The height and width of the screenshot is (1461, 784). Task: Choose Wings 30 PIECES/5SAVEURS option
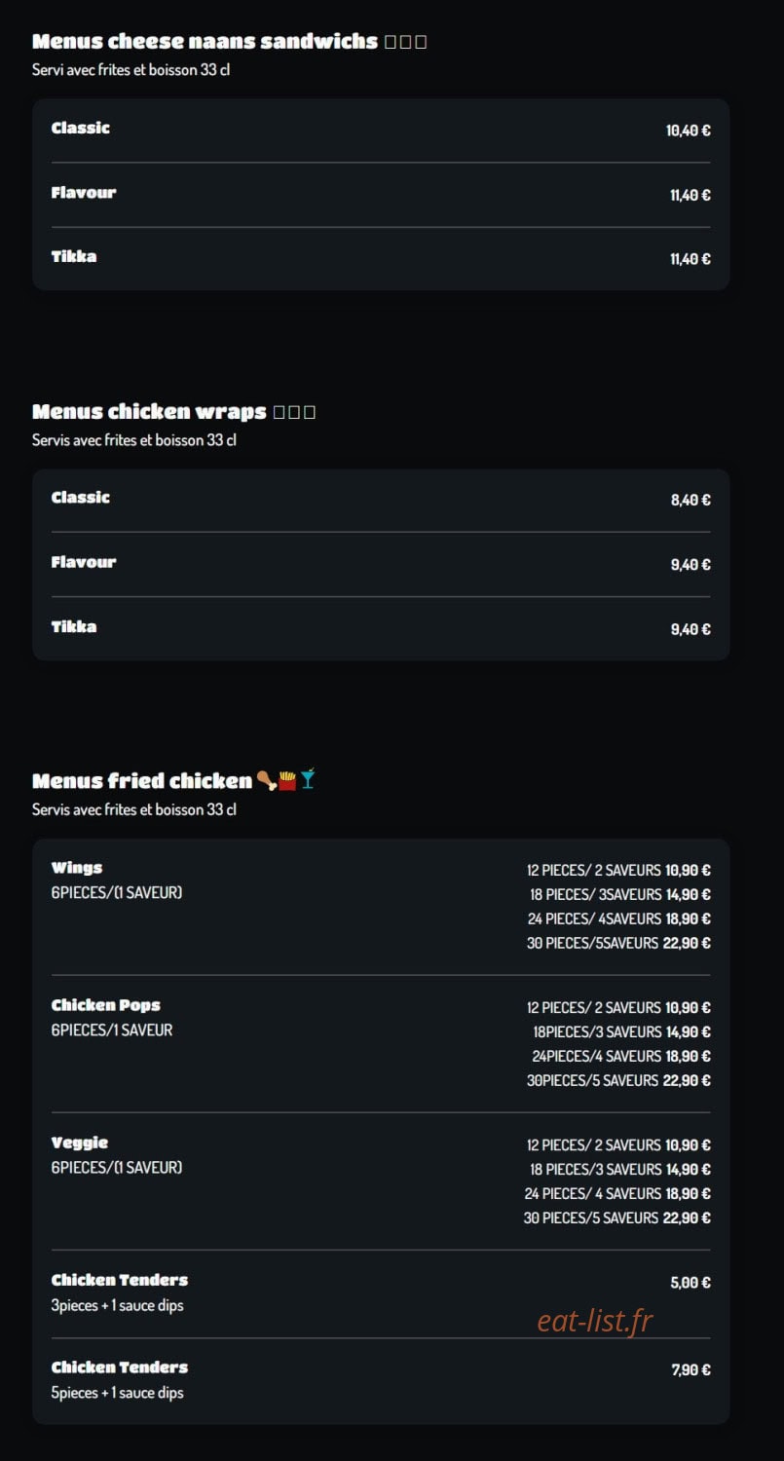[x=618, y=943]
